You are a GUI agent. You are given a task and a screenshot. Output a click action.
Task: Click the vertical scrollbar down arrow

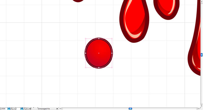point(202,106)
